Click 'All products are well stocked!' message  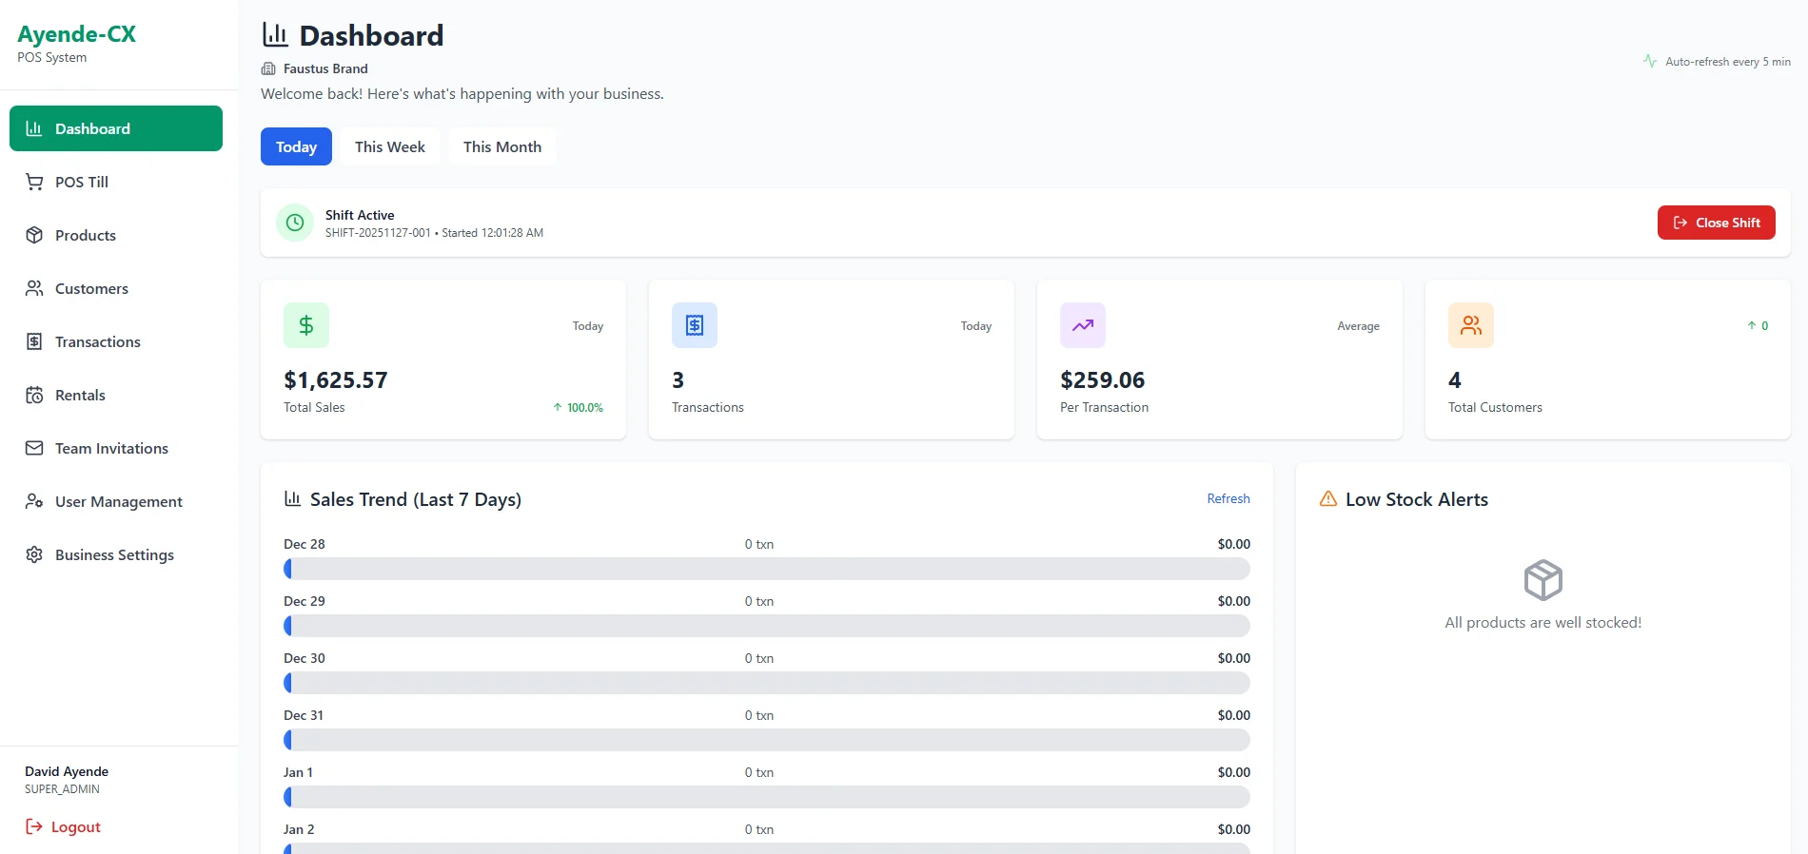click(1543, 623)
